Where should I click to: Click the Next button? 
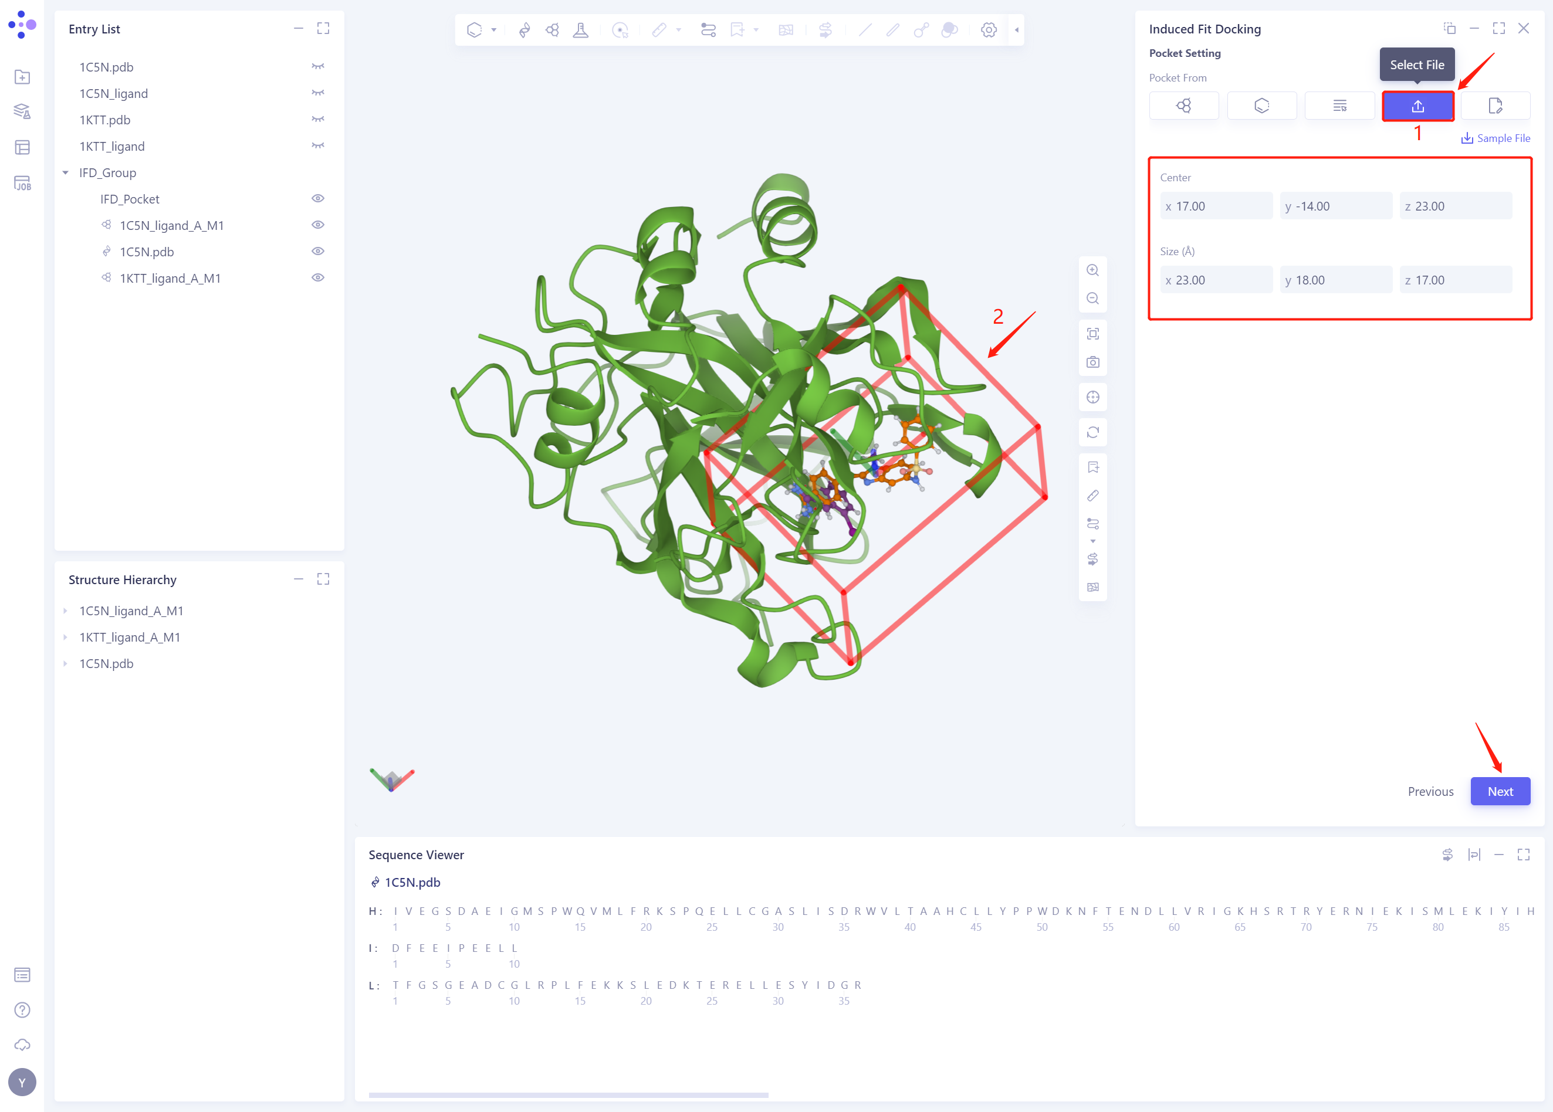pyautogui.click(x=1500, y=791)
